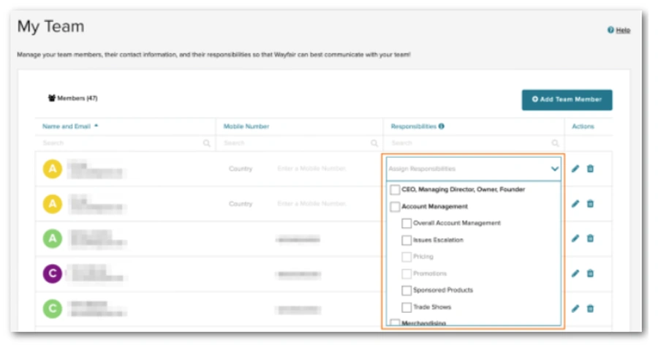
Task: Edit the purple C member row
Action: [575, 273]
